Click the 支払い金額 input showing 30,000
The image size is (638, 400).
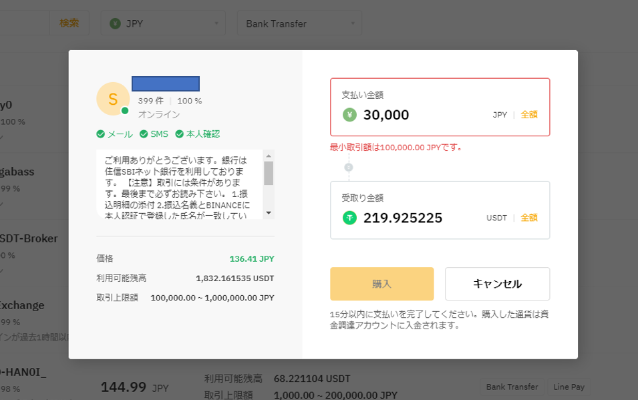click(421, 115)
